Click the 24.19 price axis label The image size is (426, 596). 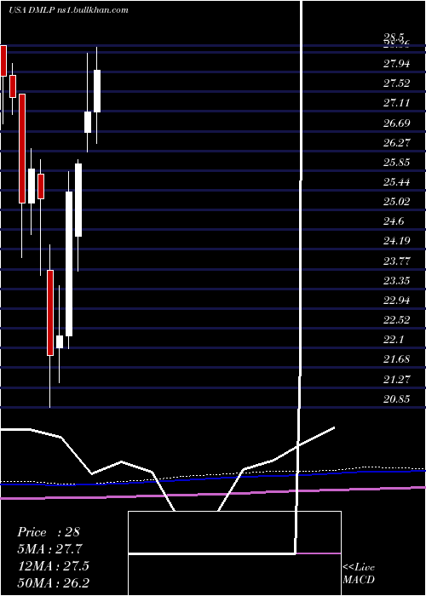tap(396, 241)
